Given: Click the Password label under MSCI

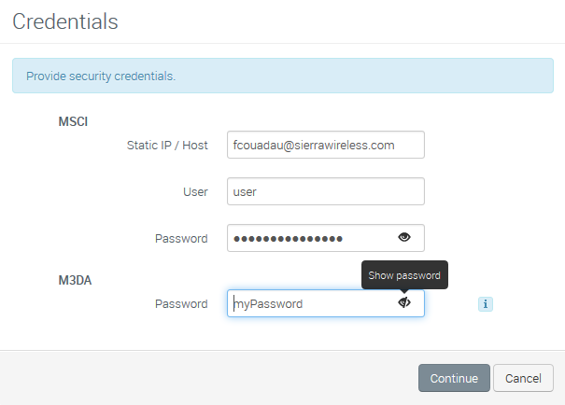Looking at the screenshot, I should [181, 238].
